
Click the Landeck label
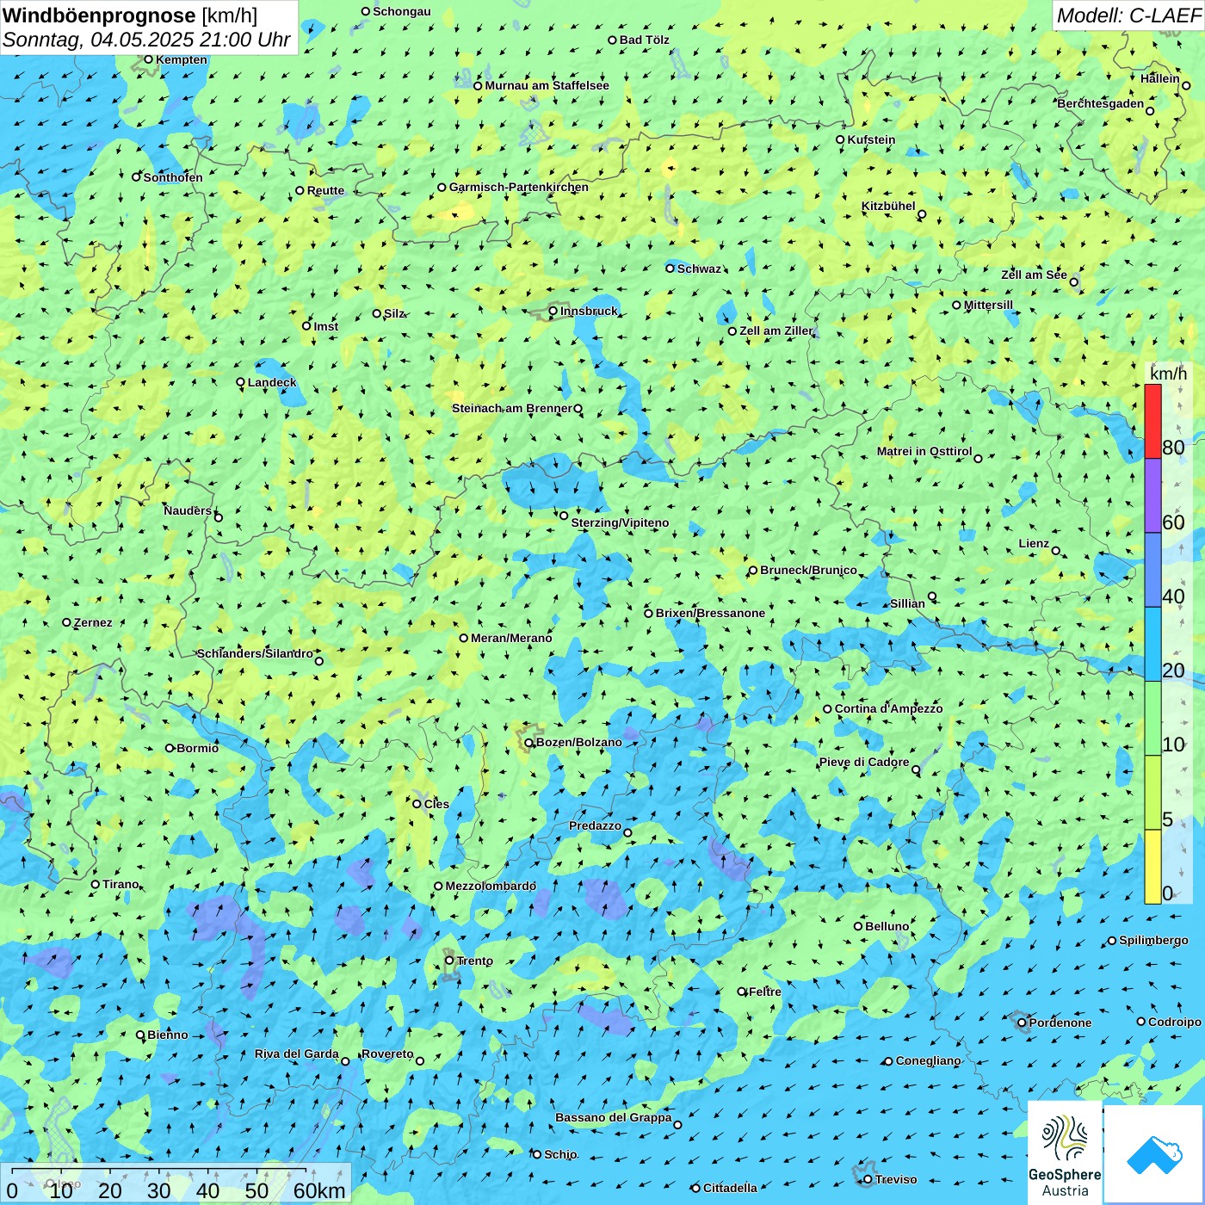[x=272, y=382]
